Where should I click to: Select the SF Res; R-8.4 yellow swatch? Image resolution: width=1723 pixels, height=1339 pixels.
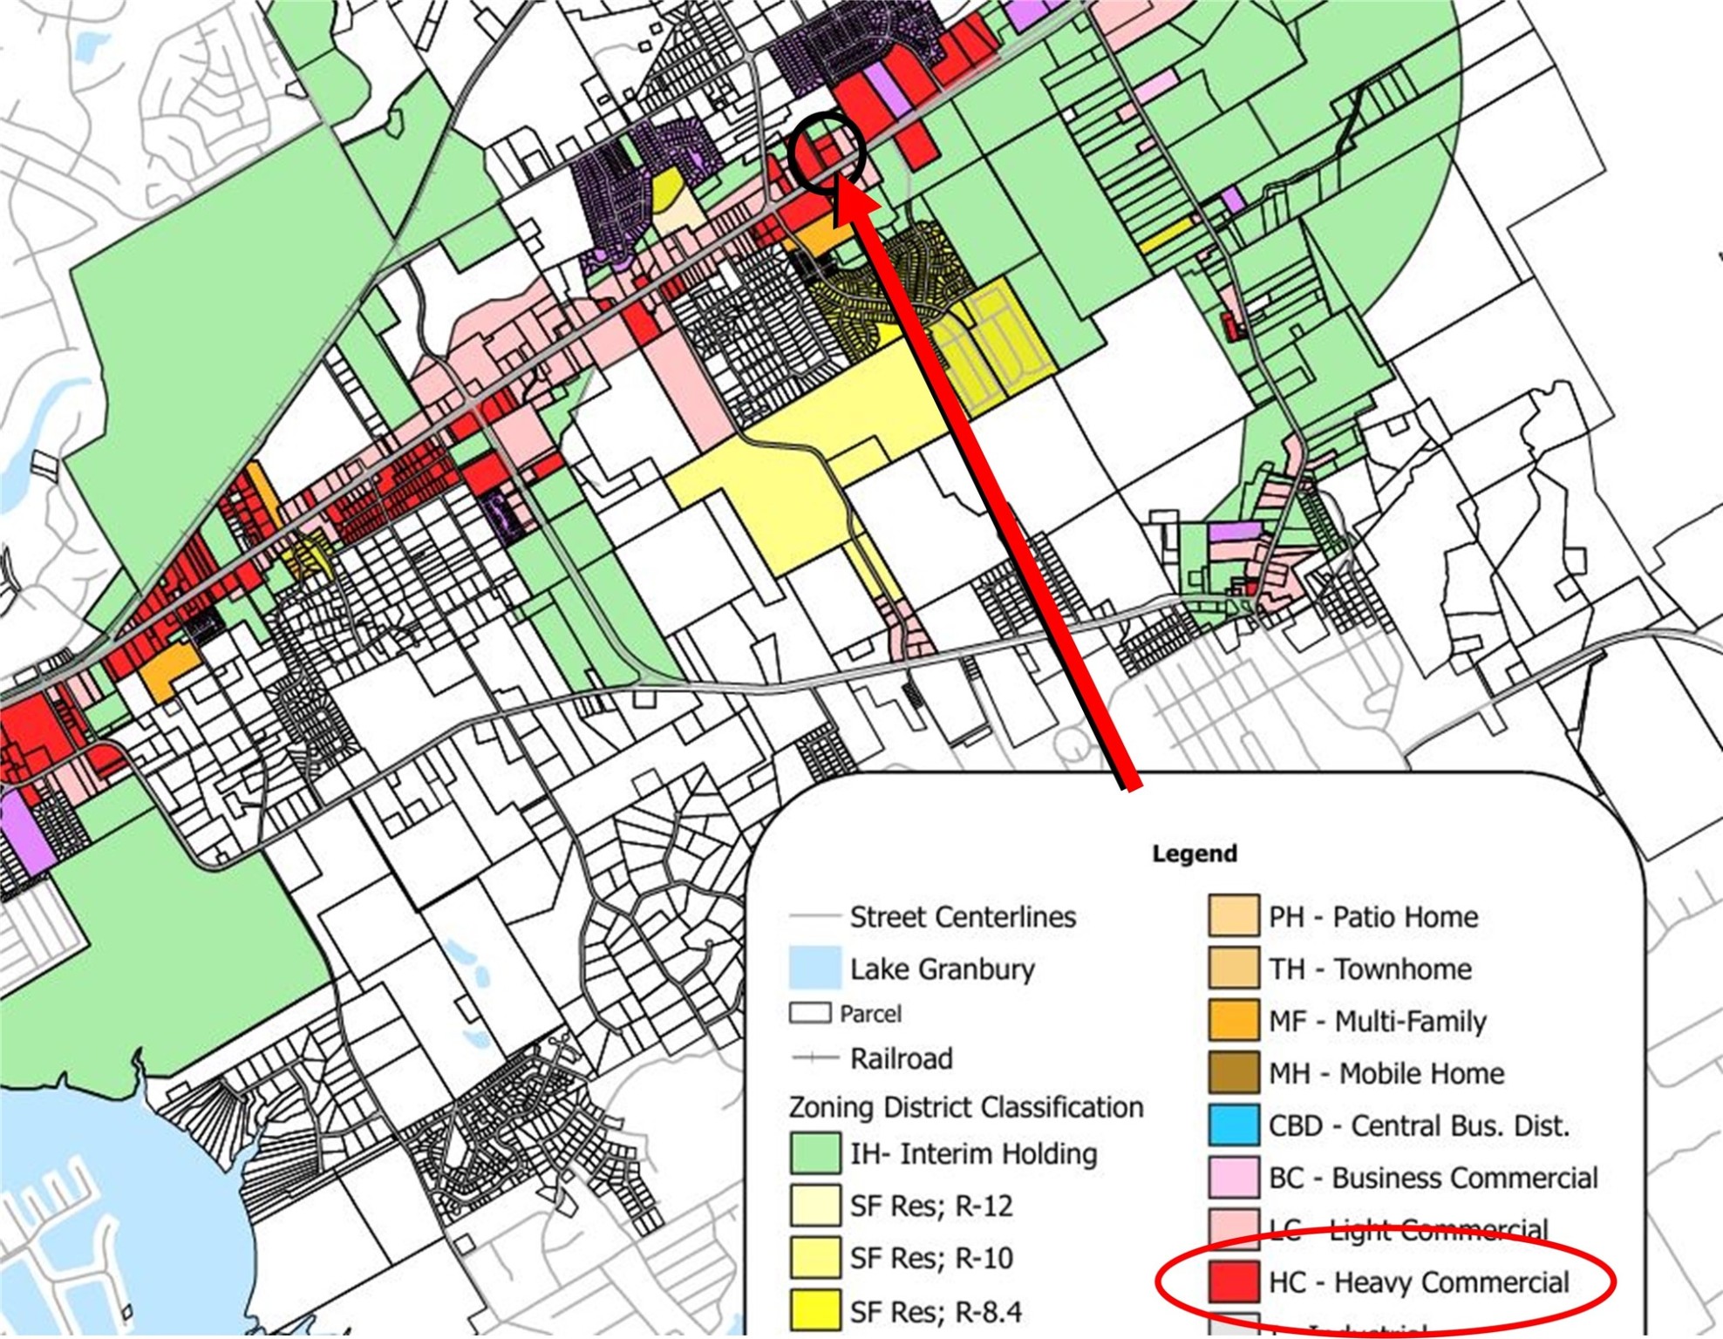coord(815,1310)
